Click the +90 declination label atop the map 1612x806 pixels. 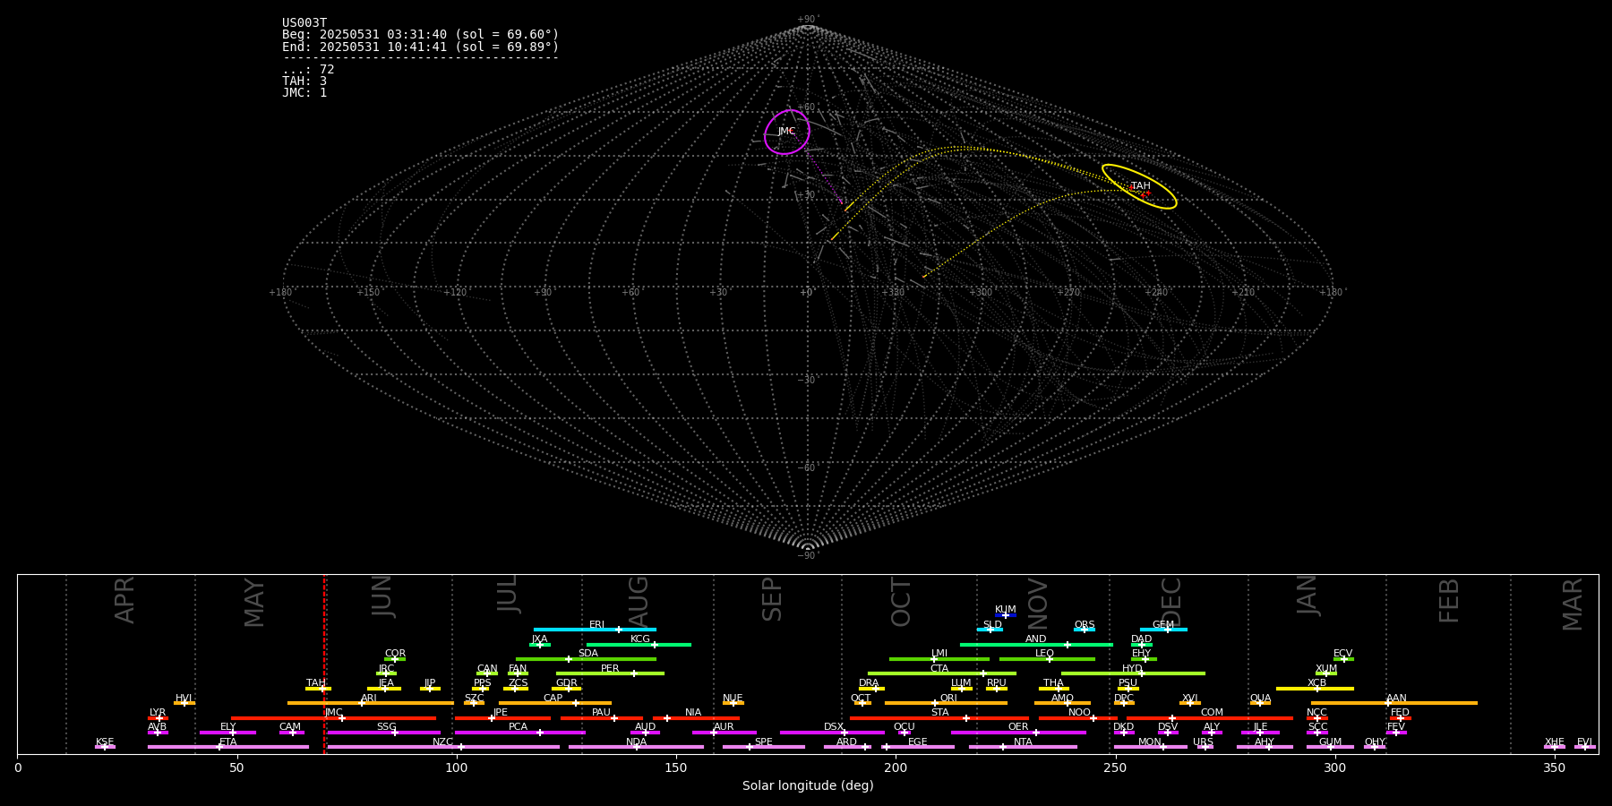click(808, 20)
